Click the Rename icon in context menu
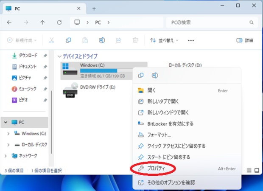The image size is (263, 191). tap(155, 76)
